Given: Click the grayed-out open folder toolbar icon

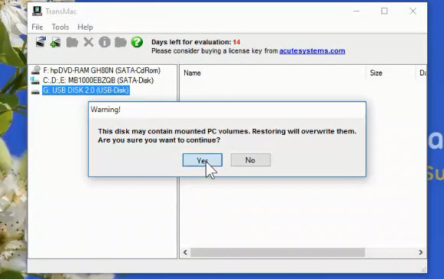Looking at the screenshot, I should [x=72, y=43].
